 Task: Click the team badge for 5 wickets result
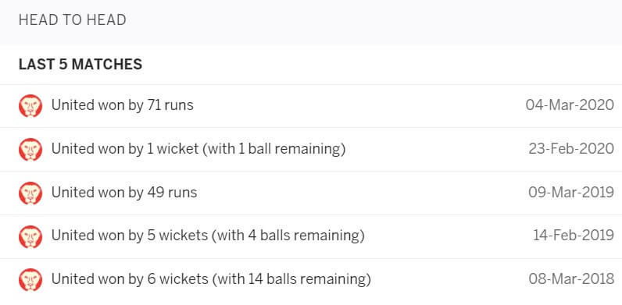pyautogui.click(x=30, y=236)
